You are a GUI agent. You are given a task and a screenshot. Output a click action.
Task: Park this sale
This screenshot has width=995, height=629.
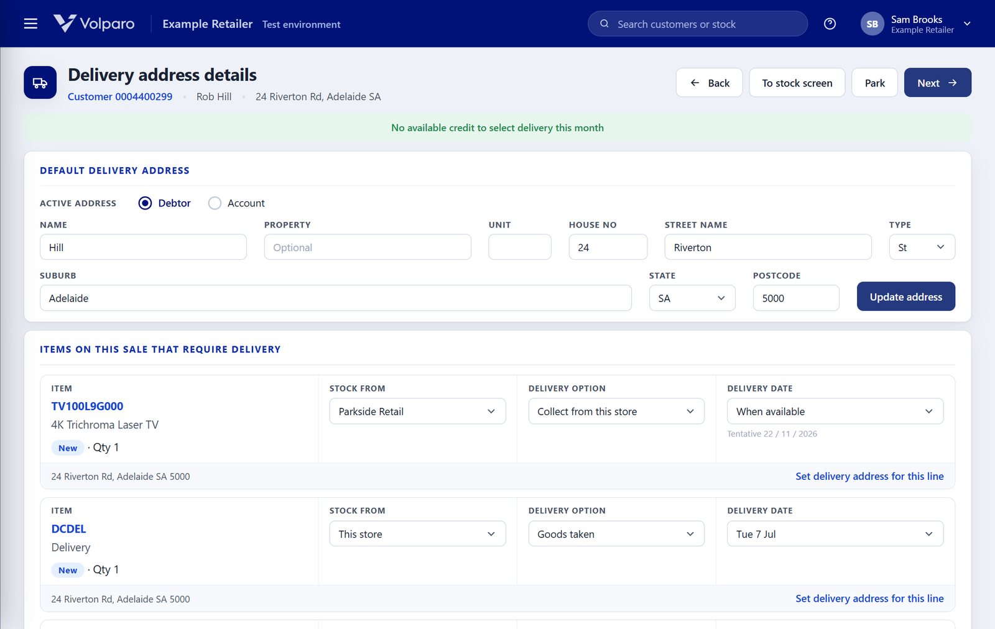874,83
